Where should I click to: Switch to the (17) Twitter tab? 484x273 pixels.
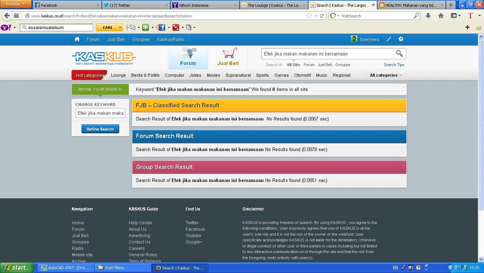click(x=135, y=5)
